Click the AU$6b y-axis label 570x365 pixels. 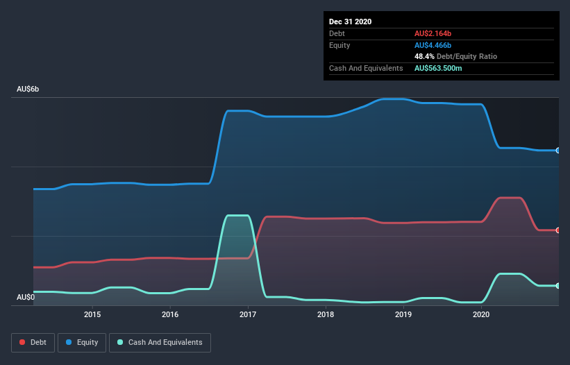28,89
